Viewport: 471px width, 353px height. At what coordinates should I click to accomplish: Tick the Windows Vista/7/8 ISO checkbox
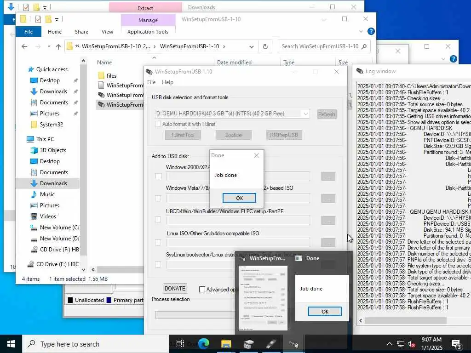click(x=158, y=199)
